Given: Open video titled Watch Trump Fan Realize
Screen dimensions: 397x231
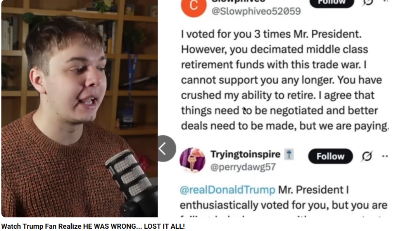Looking at the screenshot, I should 93,226.
